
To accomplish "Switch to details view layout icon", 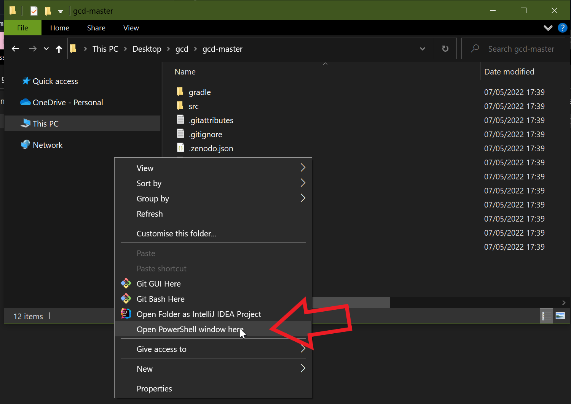I will pos(546,316).
